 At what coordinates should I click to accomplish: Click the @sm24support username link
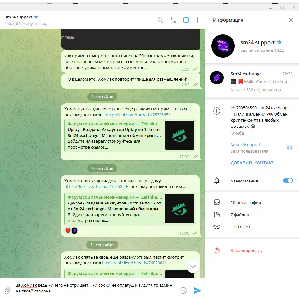click(x=246, y=145)
